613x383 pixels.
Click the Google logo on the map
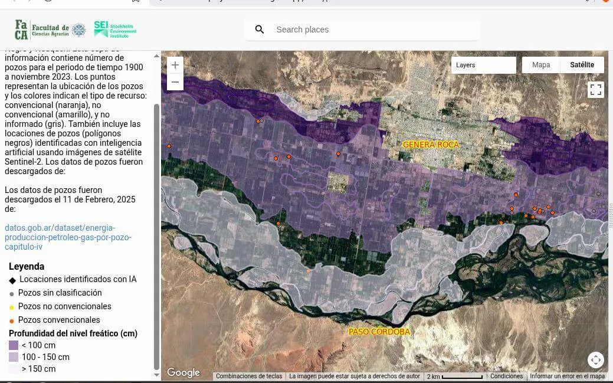pyautogui.click(x=183, y=372)
